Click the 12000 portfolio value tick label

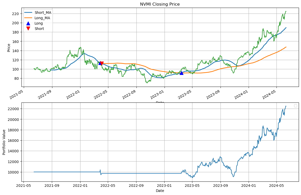click(13, 162)
